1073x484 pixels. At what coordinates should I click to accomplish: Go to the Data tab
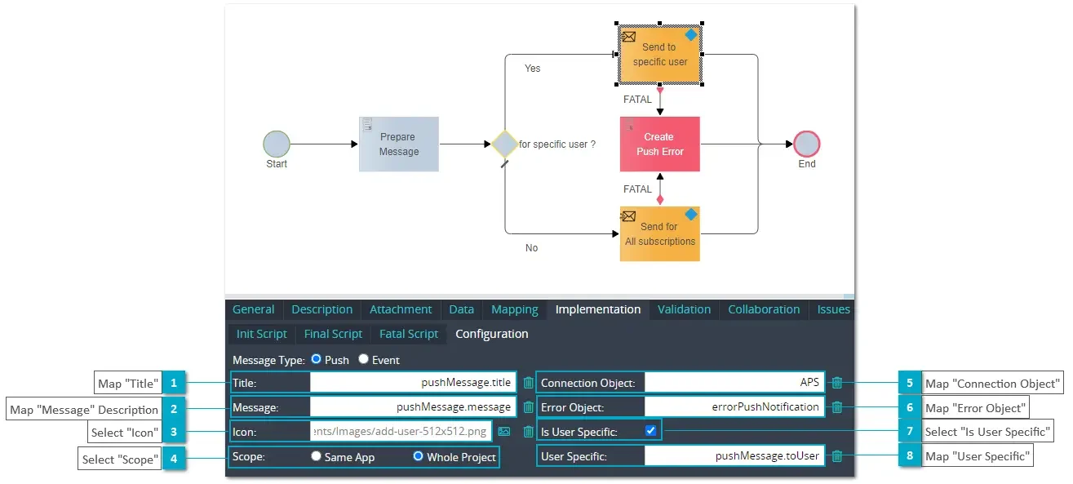point(461,309)
